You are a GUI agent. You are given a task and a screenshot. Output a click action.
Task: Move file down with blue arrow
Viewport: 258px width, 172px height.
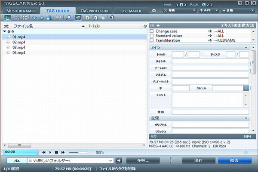pyautogui.click(x=34, y=18)
